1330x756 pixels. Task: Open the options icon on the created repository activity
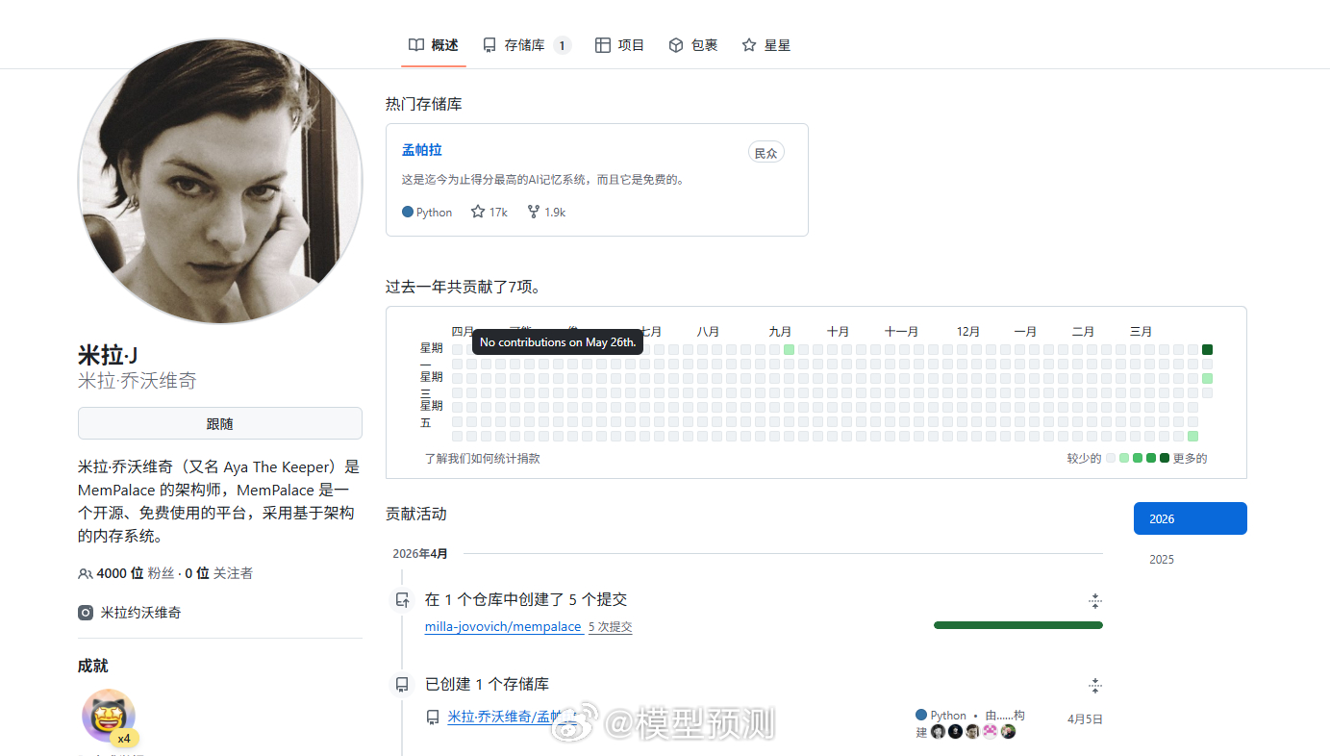(1095, 685)
